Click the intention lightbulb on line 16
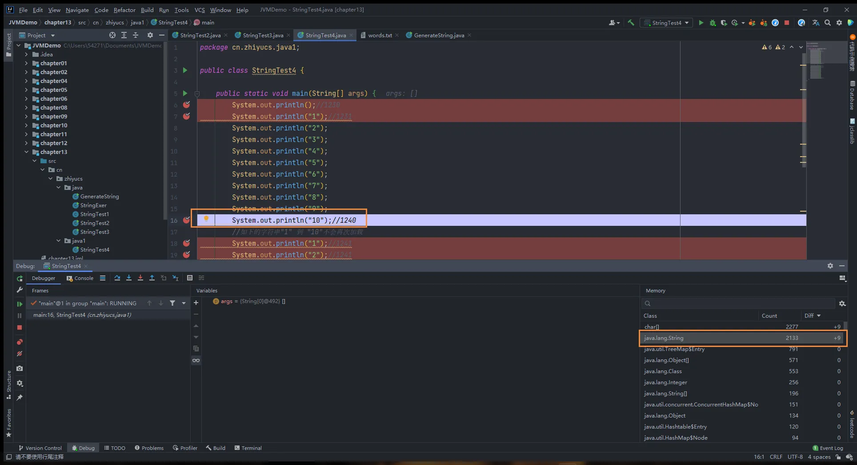The height and width of the screenshot is (465, 857). (x=206, y=218)
